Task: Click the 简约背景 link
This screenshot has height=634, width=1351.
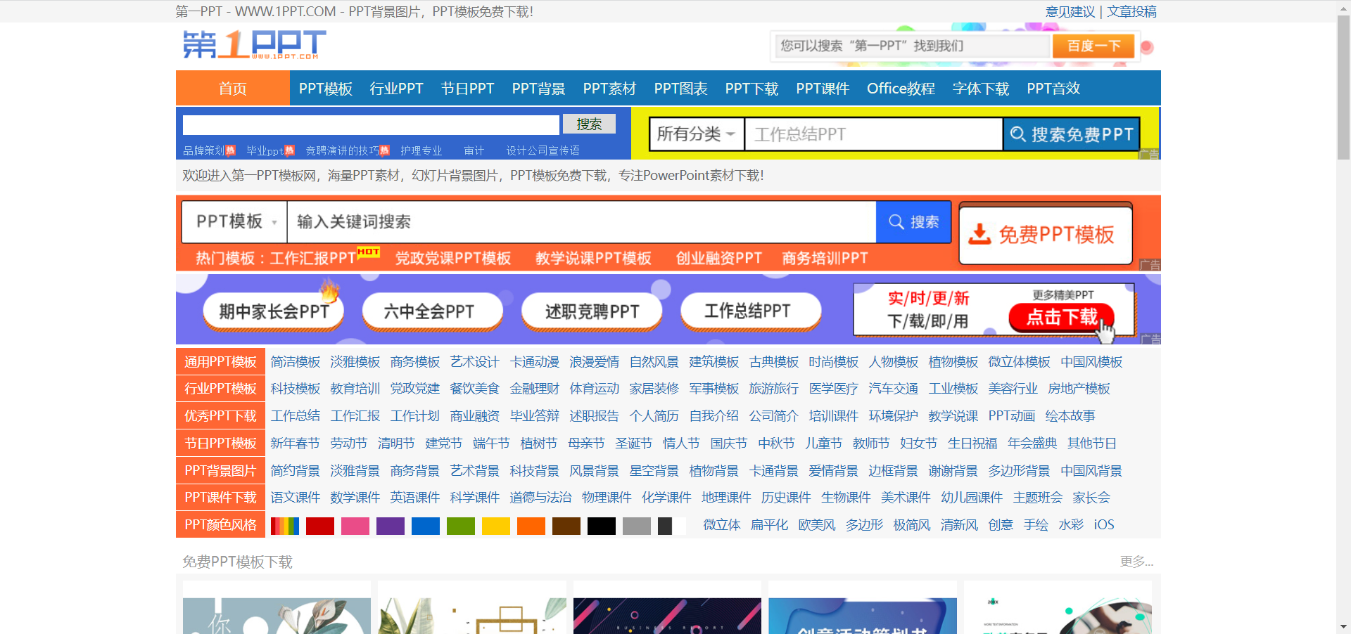Action: (x=296, y=471)
